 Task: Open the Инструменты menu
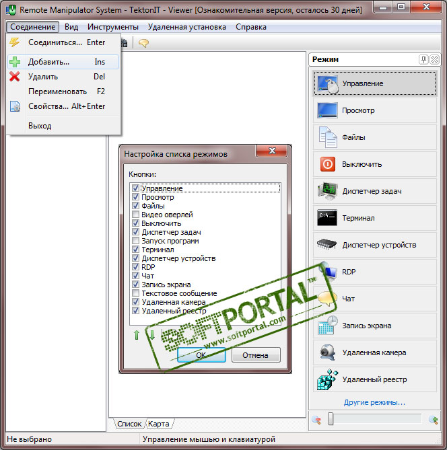point(113,27)
